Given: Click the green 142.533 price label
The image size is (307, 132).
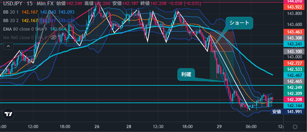Looking at the screenshot, I should [x=295, y=69].
